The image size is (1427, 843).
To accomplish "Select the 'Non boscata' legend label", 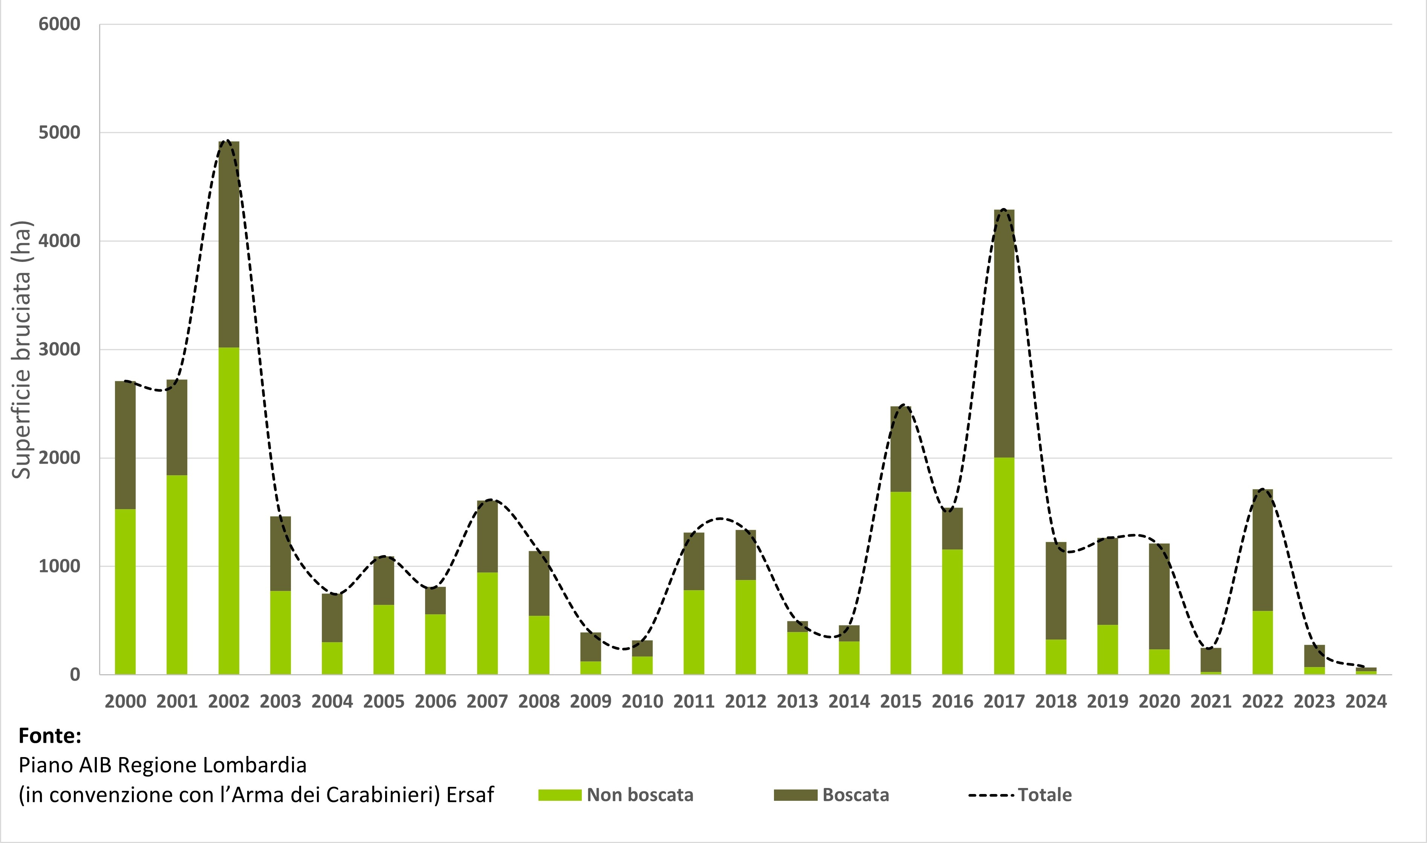I will pyautogui.click(x=640, y=795).
